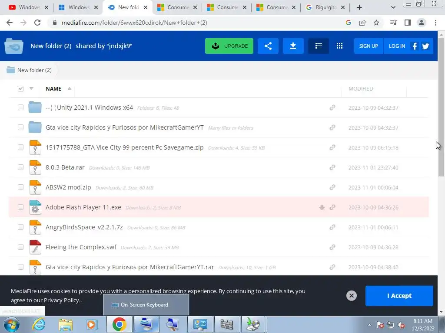
Task: Toggle the browser side panel
Action: click(408, 23)
